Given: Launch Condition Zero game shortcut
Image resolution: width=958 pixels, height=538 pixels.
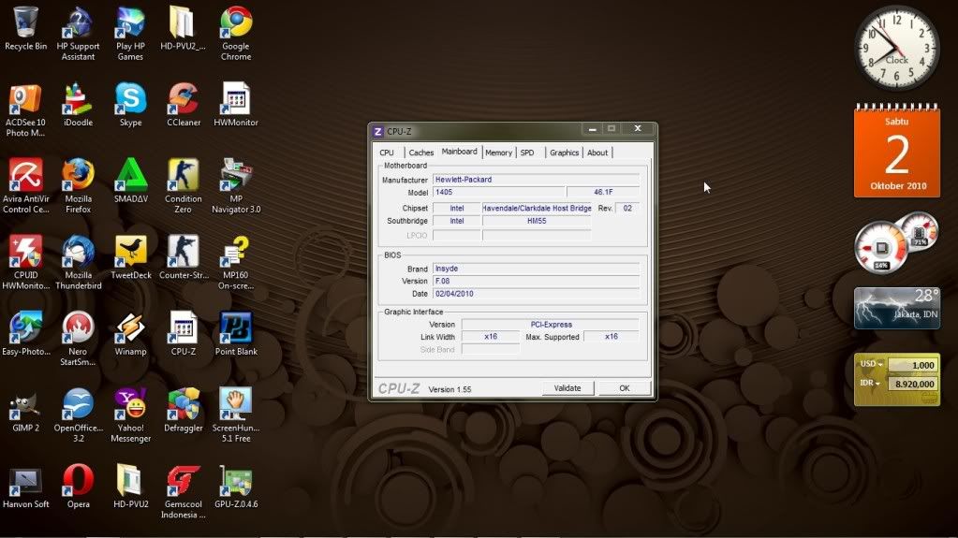Looking at the screenshot, I should 184,186.
